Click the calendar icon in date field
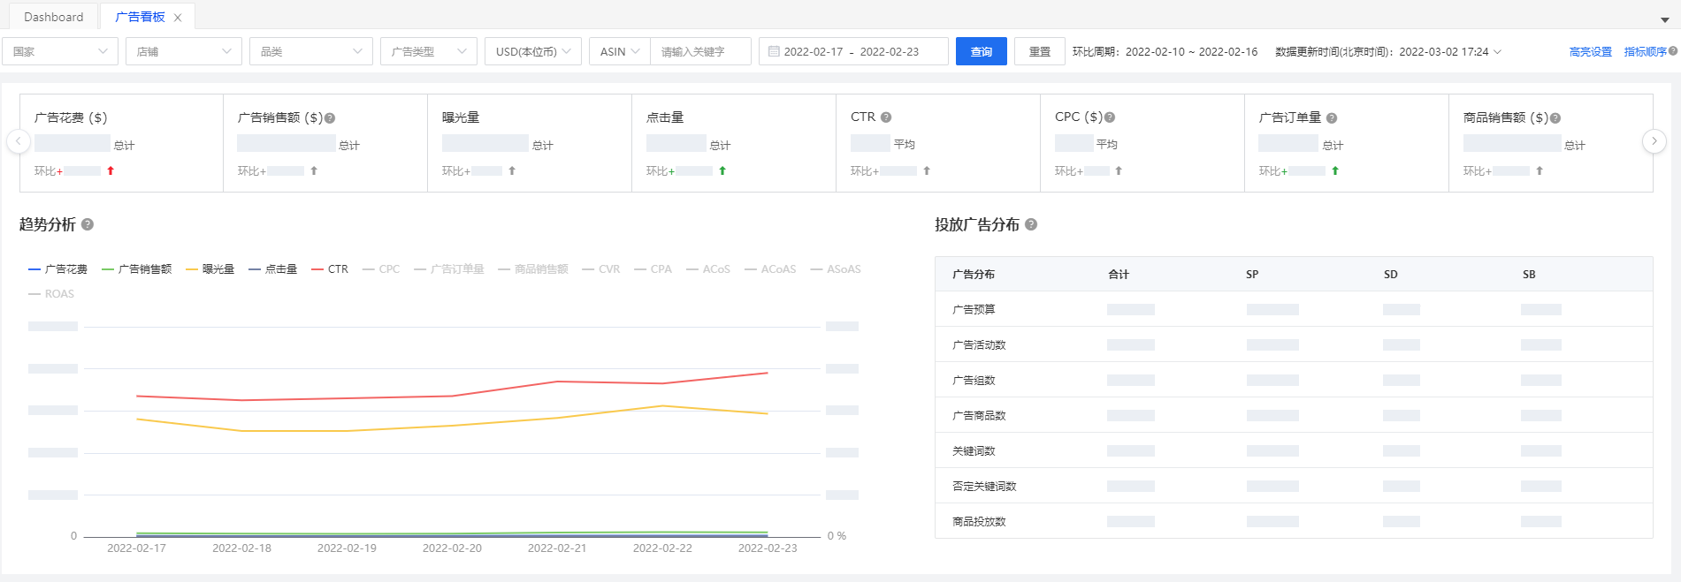This screenshot has height=582, width=1681. (774, 51)
